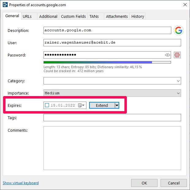The image size is (190, 190).
Task: Expand the Category dropdown
Action: pos(178,81)
